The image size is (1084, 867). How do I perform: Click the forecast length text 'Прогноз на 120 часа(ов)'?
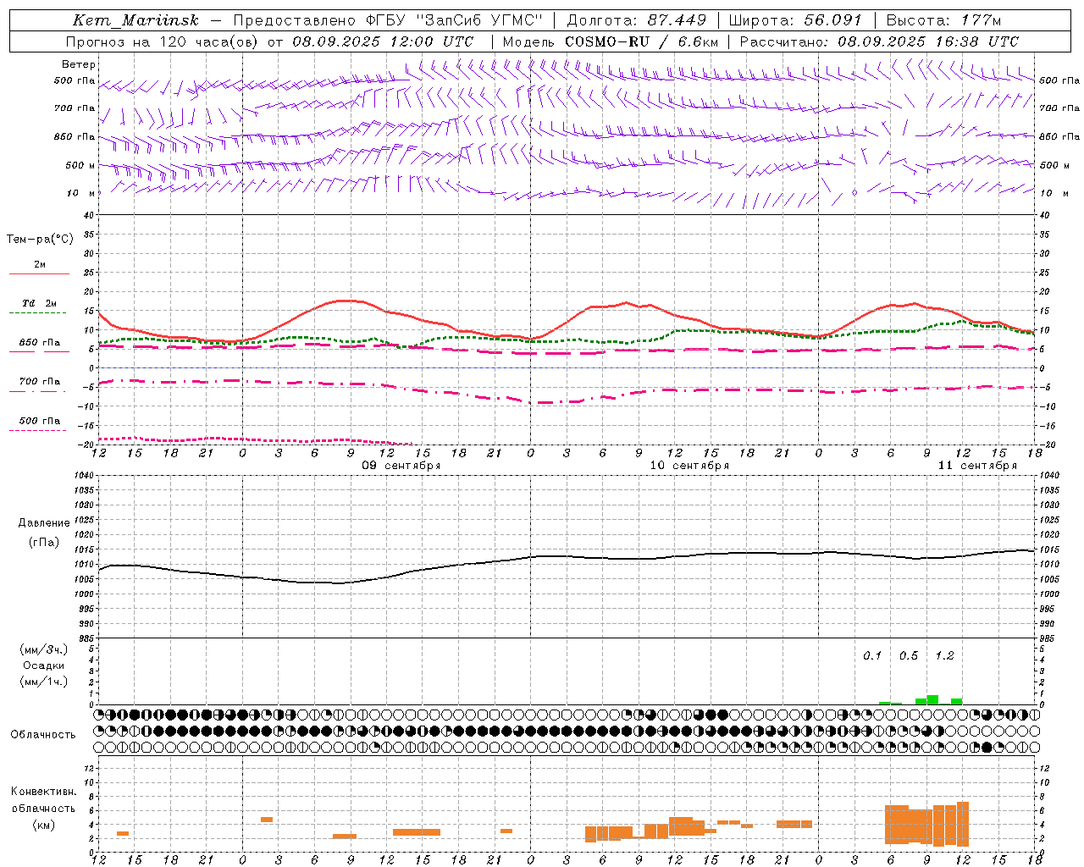pyautogui.click(x=162, y=41)
